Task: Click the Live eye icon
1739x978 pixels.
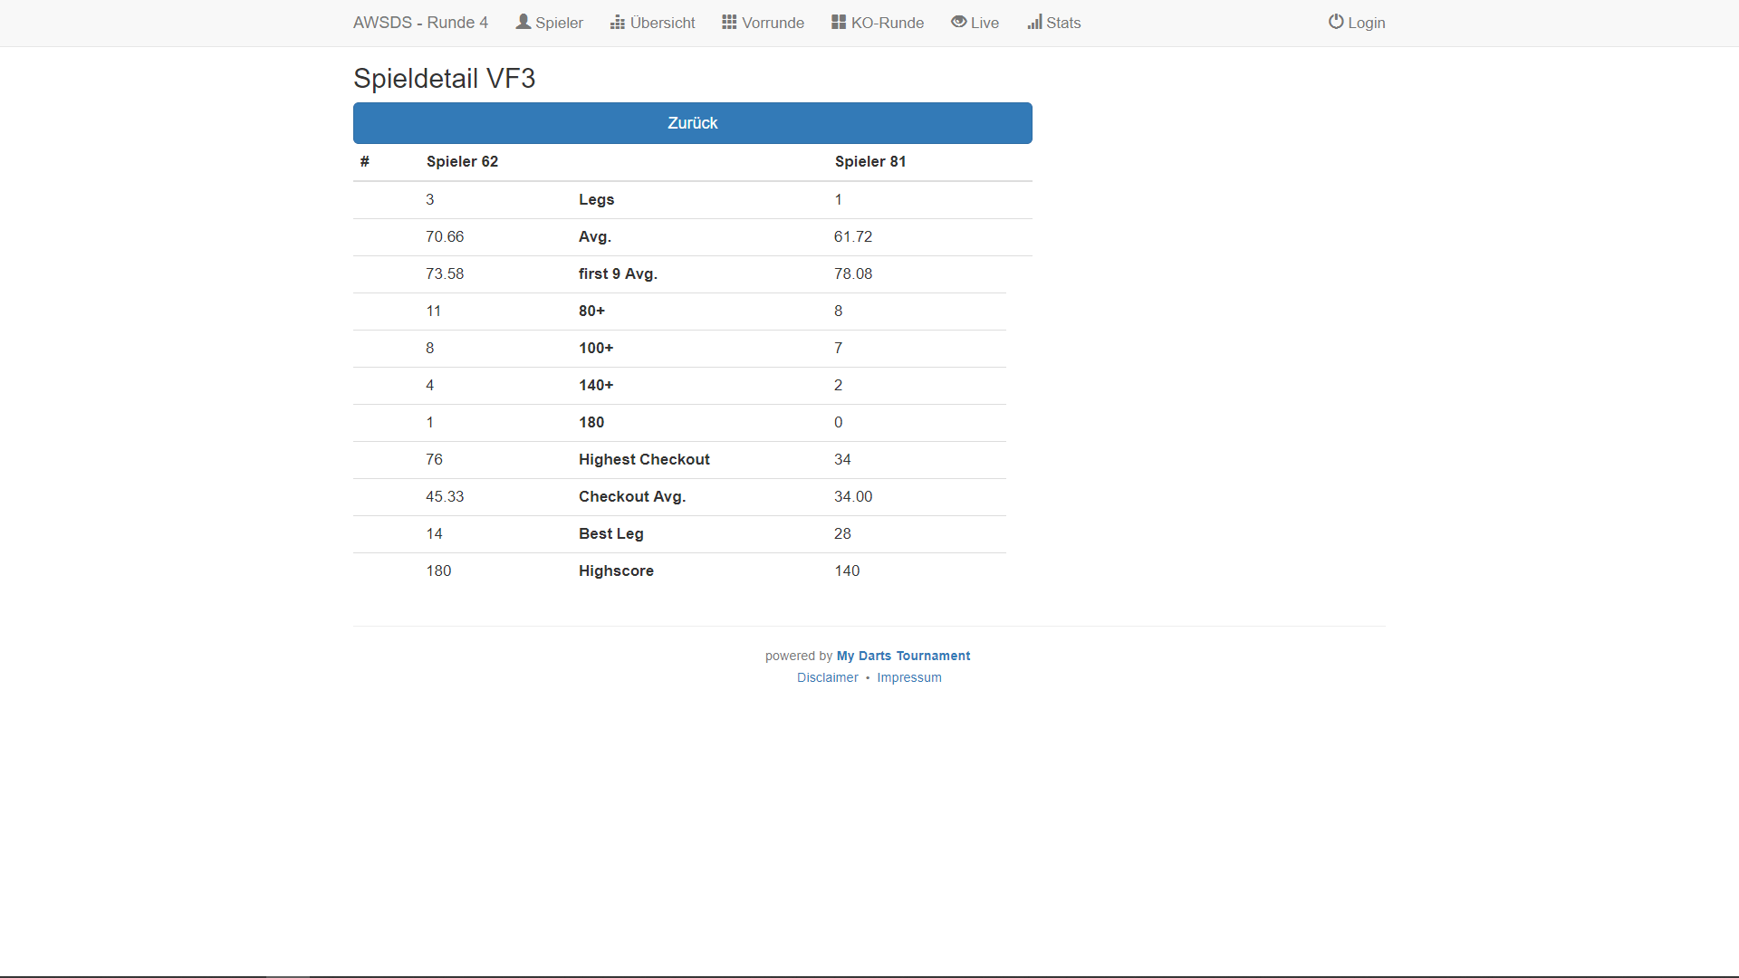Action: pyautogui.click(x=958, y=22)
